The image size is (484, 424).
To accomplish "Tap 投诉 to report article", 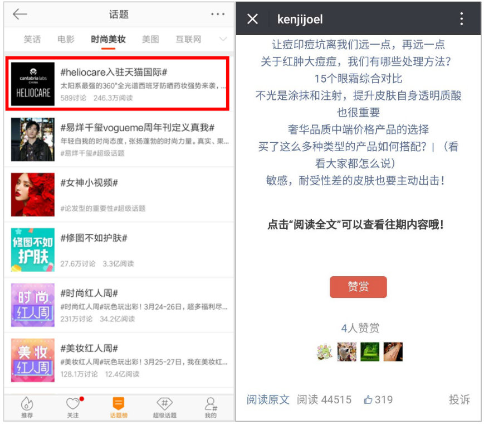I will 459,399.
